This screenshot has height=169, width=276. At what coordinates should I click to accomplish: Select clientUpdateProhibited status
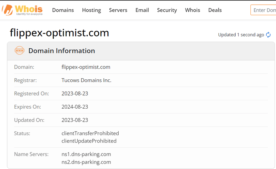click(x=89, y=141)
